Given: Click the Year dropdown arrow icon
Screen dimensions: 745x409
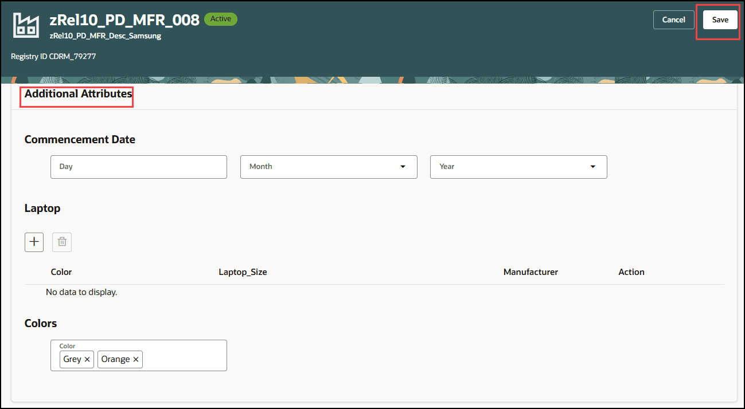Looking at the screenshot, I should click(x=592, y=166).
